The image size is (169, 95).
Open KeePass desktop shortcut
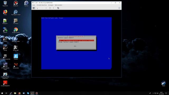26,3
